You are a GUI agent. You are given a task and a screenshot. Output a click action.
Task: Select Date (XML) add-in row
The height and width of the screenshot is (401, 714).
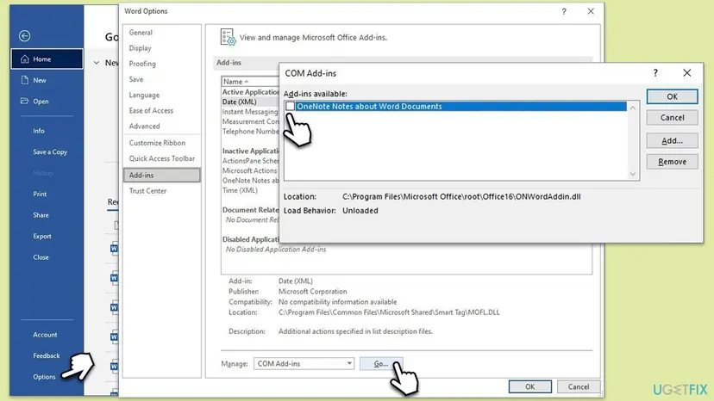250,102
